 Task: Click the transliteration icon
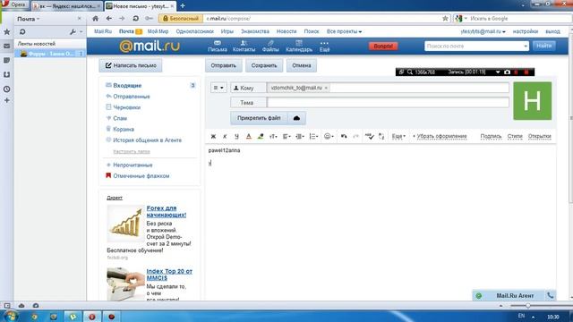pos(381,137)
